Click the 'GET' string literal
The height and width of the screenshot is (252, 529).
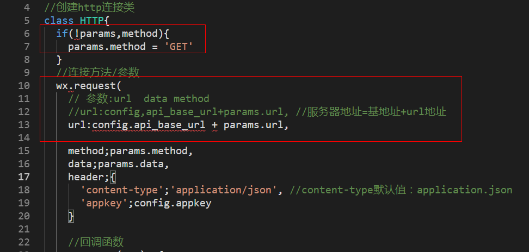(179, 47)
